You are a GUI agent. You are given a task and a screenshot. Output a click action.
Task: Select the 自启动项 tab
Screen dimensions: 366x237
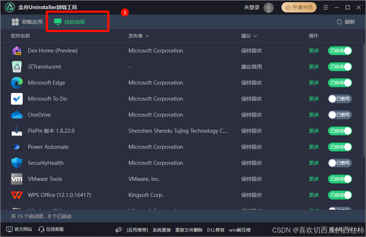point(70,22)
